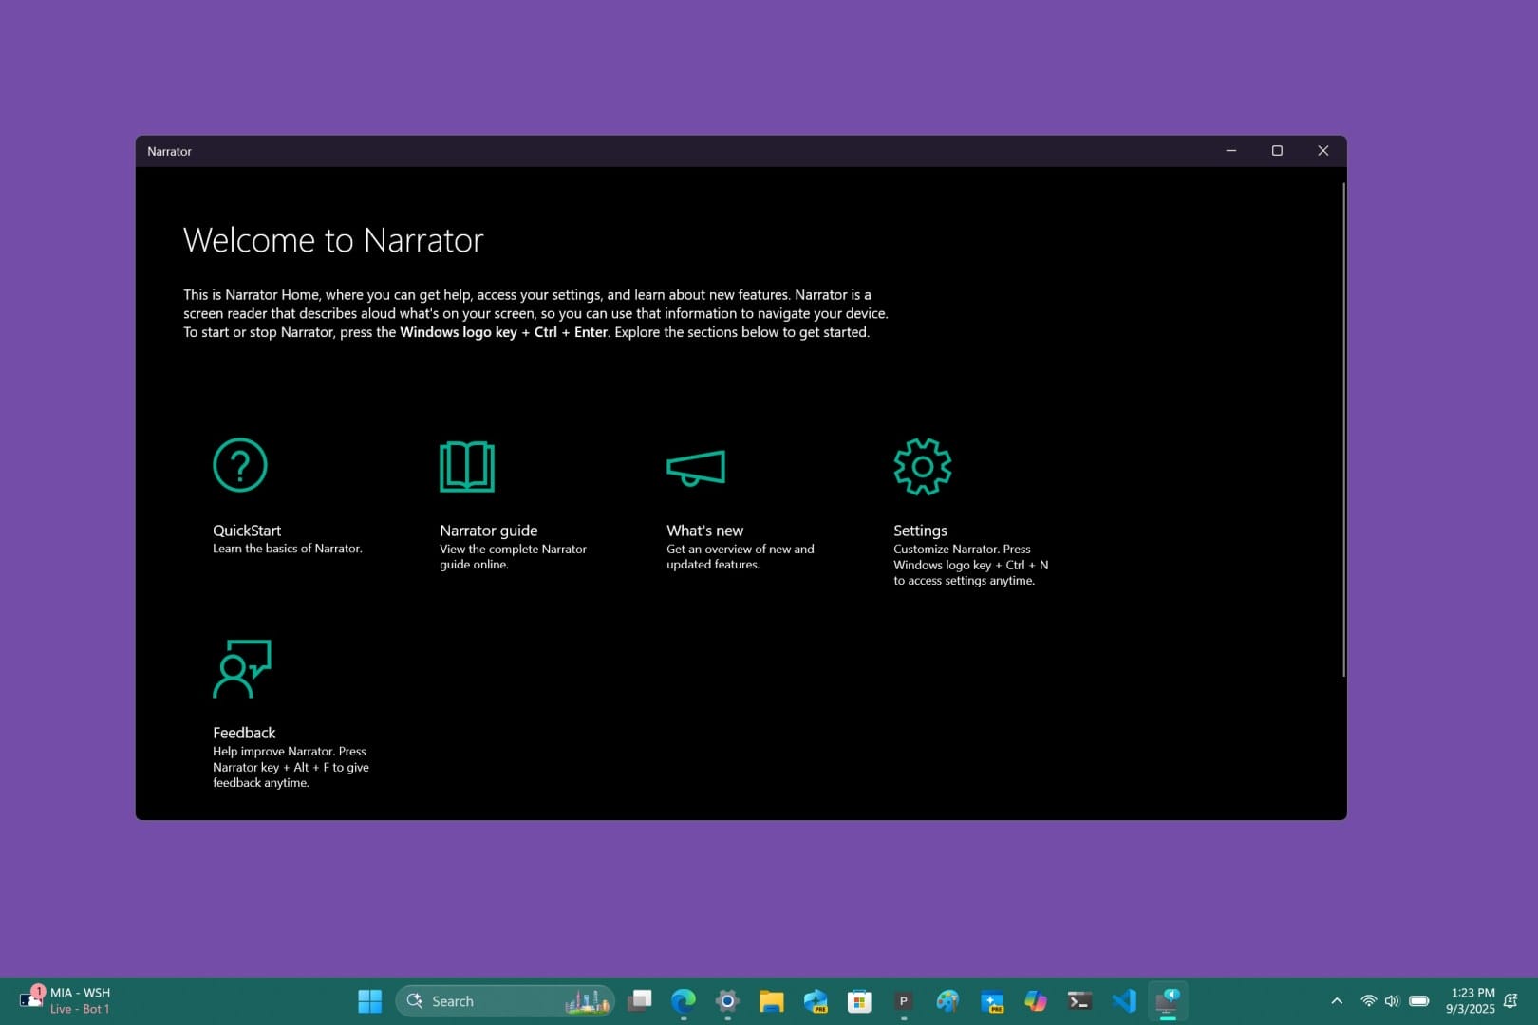Click the Narrator guide book icon
The image size is (1538, 1025).
click(x=467, y=466)
